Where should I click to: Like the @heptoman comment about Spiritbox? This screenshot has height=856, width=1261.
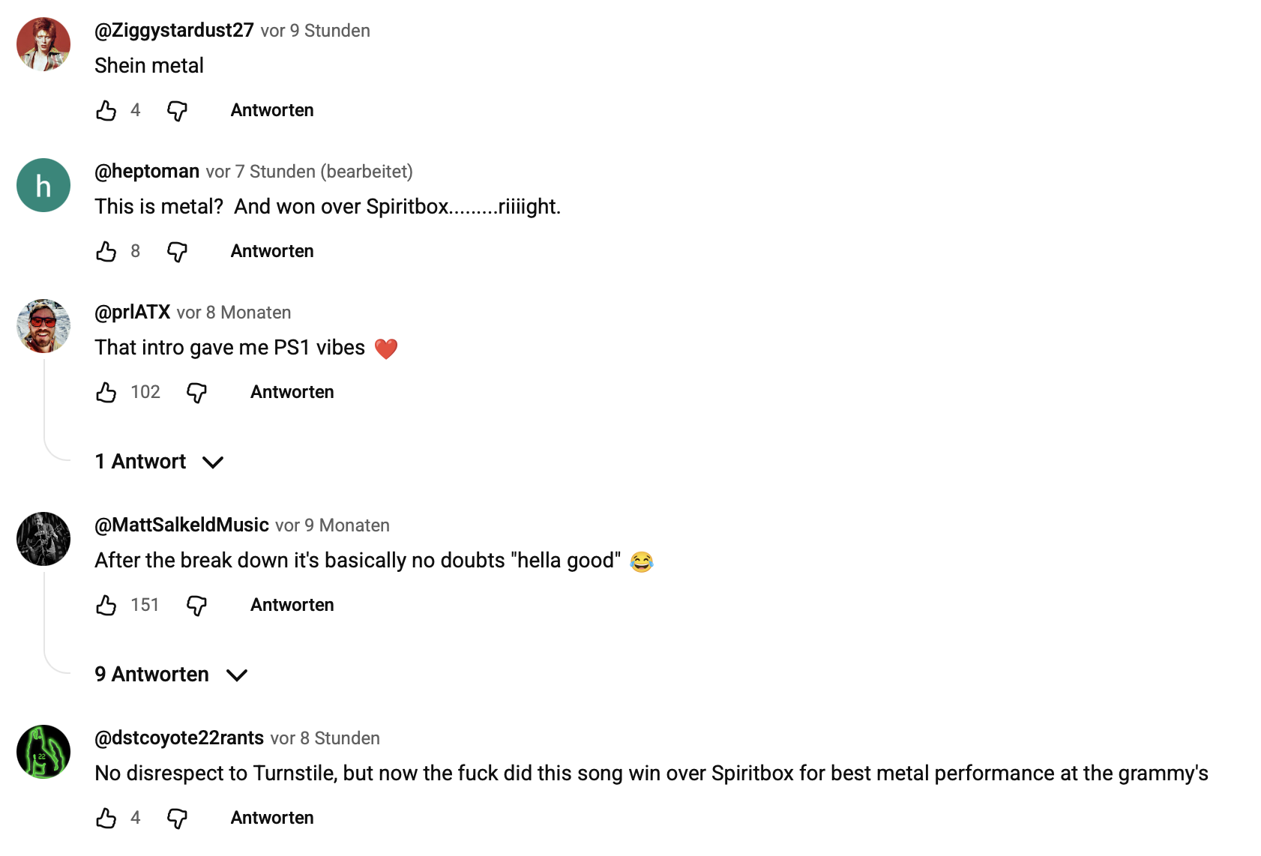pos(106,252)
